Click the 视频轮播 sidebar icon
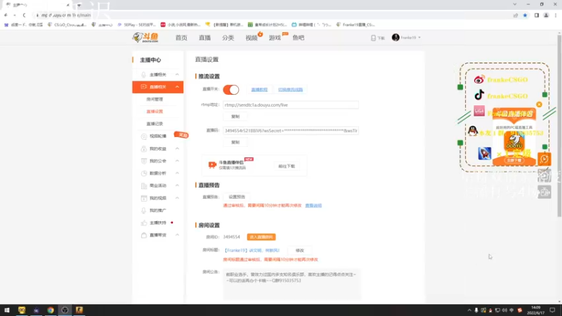 pos(144,136)
